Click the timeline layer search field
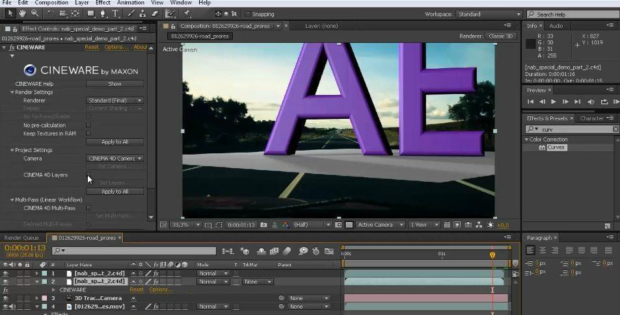 coord(134,251)
